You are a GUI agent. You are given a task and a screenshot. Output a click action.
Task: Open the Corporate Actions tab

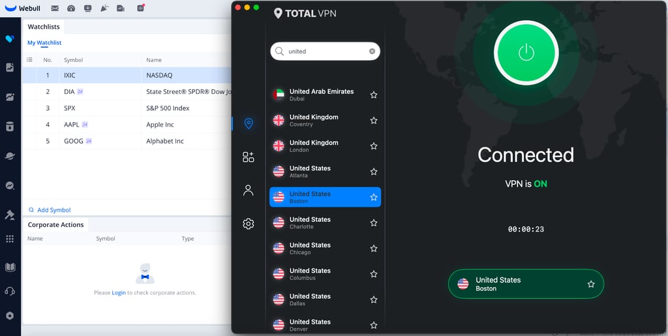(55, 224)
